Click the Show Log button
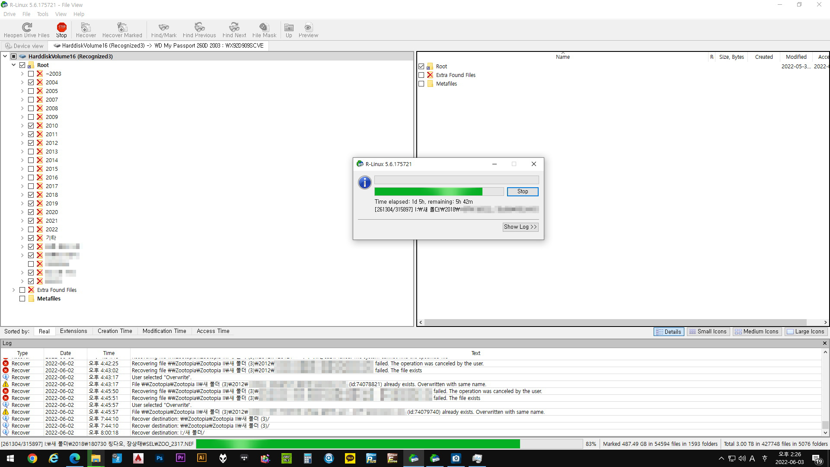 click(x=520, y=227)
